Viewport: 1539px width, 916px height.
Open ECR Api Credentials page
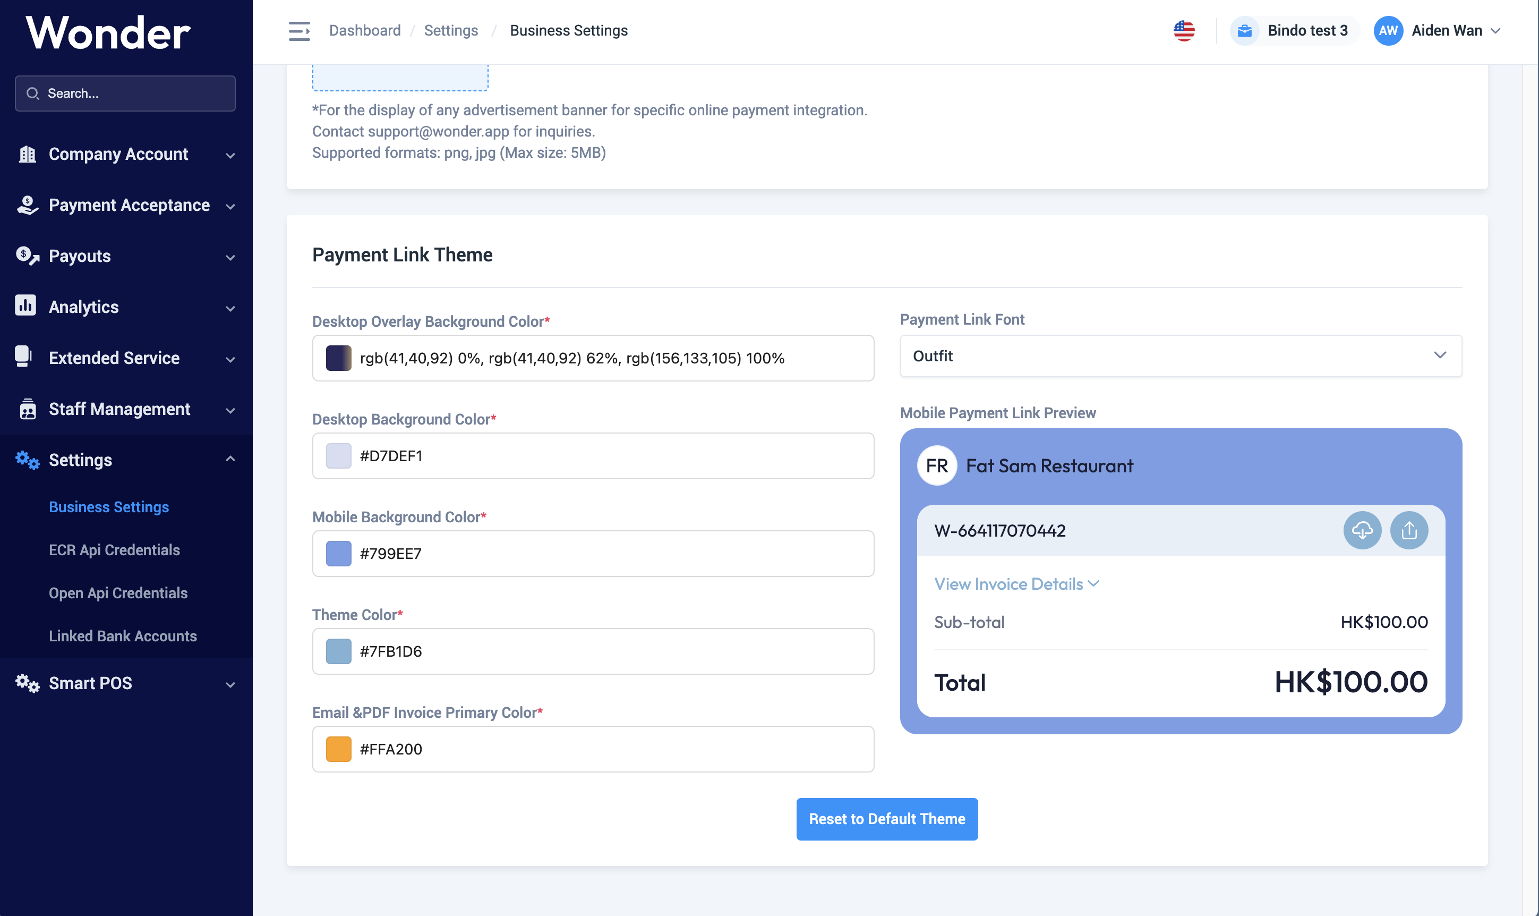114,550
